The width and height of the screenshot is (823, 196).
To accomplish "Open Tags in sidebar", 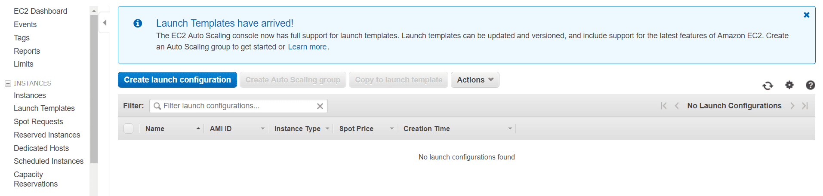I will coord(22,38).
